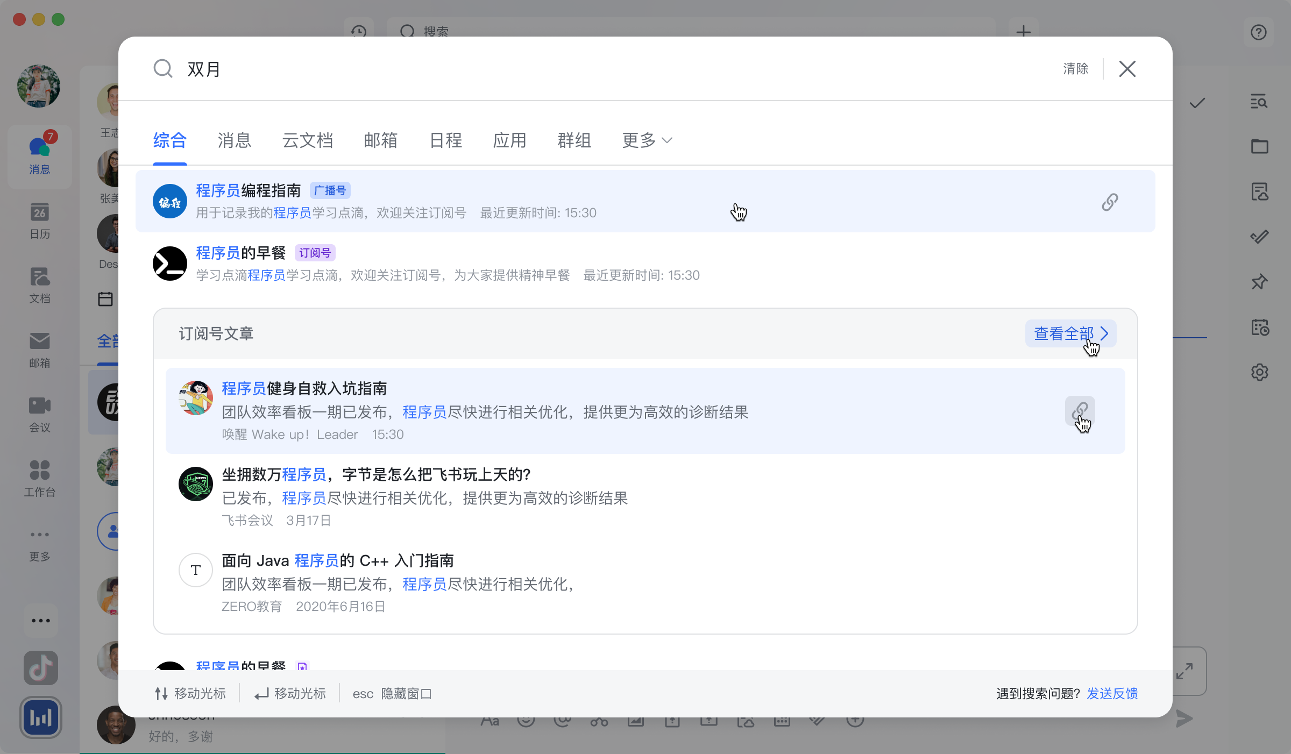
Task: Switch to the 云文档 tab
Action: 308,140
